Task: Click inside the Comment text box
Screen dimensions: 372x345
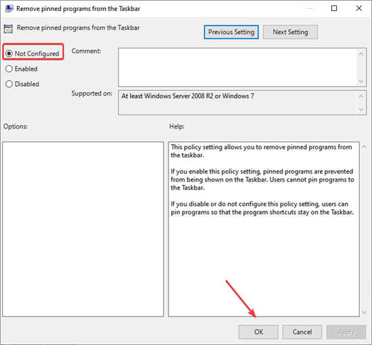Action: (x=237, y=67)
